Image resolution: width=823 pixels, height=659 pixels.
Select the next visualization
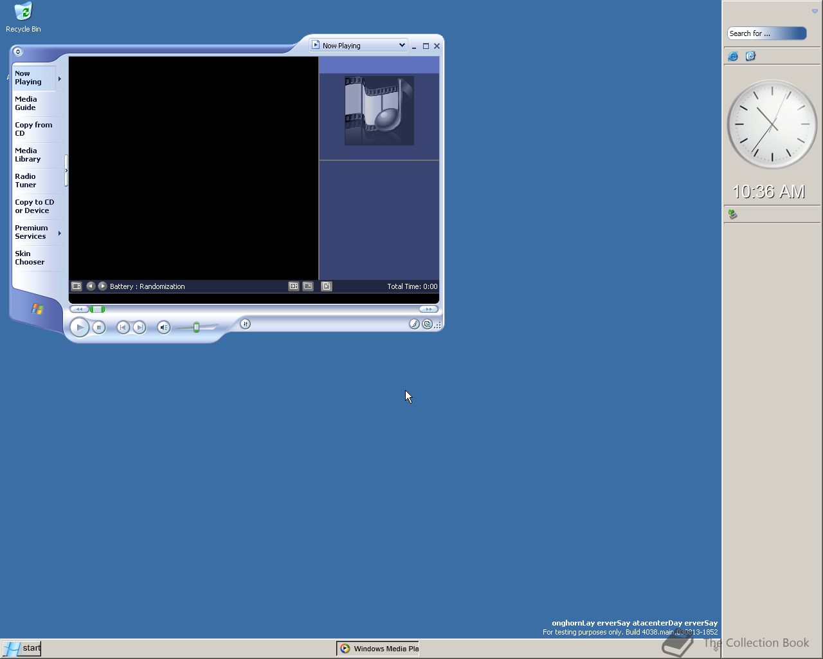tap(102, 286)
